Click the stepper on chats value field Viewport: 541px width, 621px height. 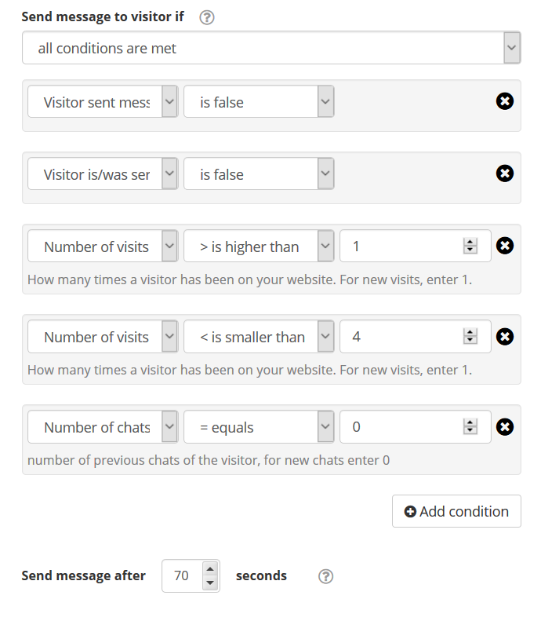[x=470, y=427]
